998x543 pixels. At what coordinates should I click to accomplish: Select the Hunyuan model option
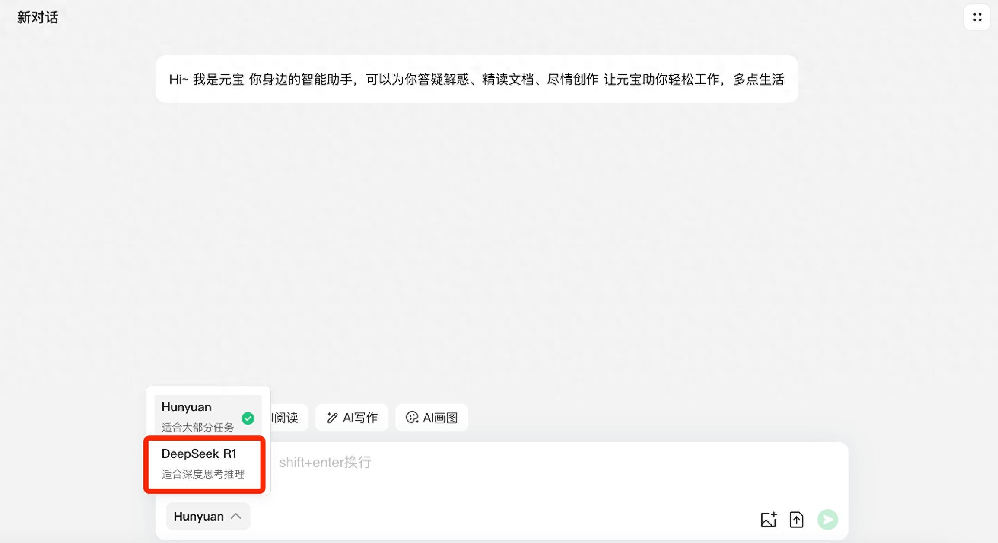click(x=208, y=416)
